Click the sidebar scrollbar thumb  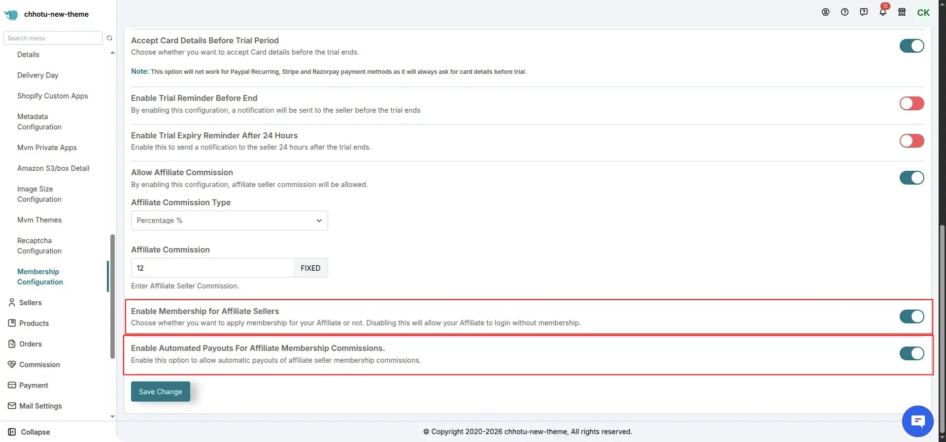click(x=113, y=297)
